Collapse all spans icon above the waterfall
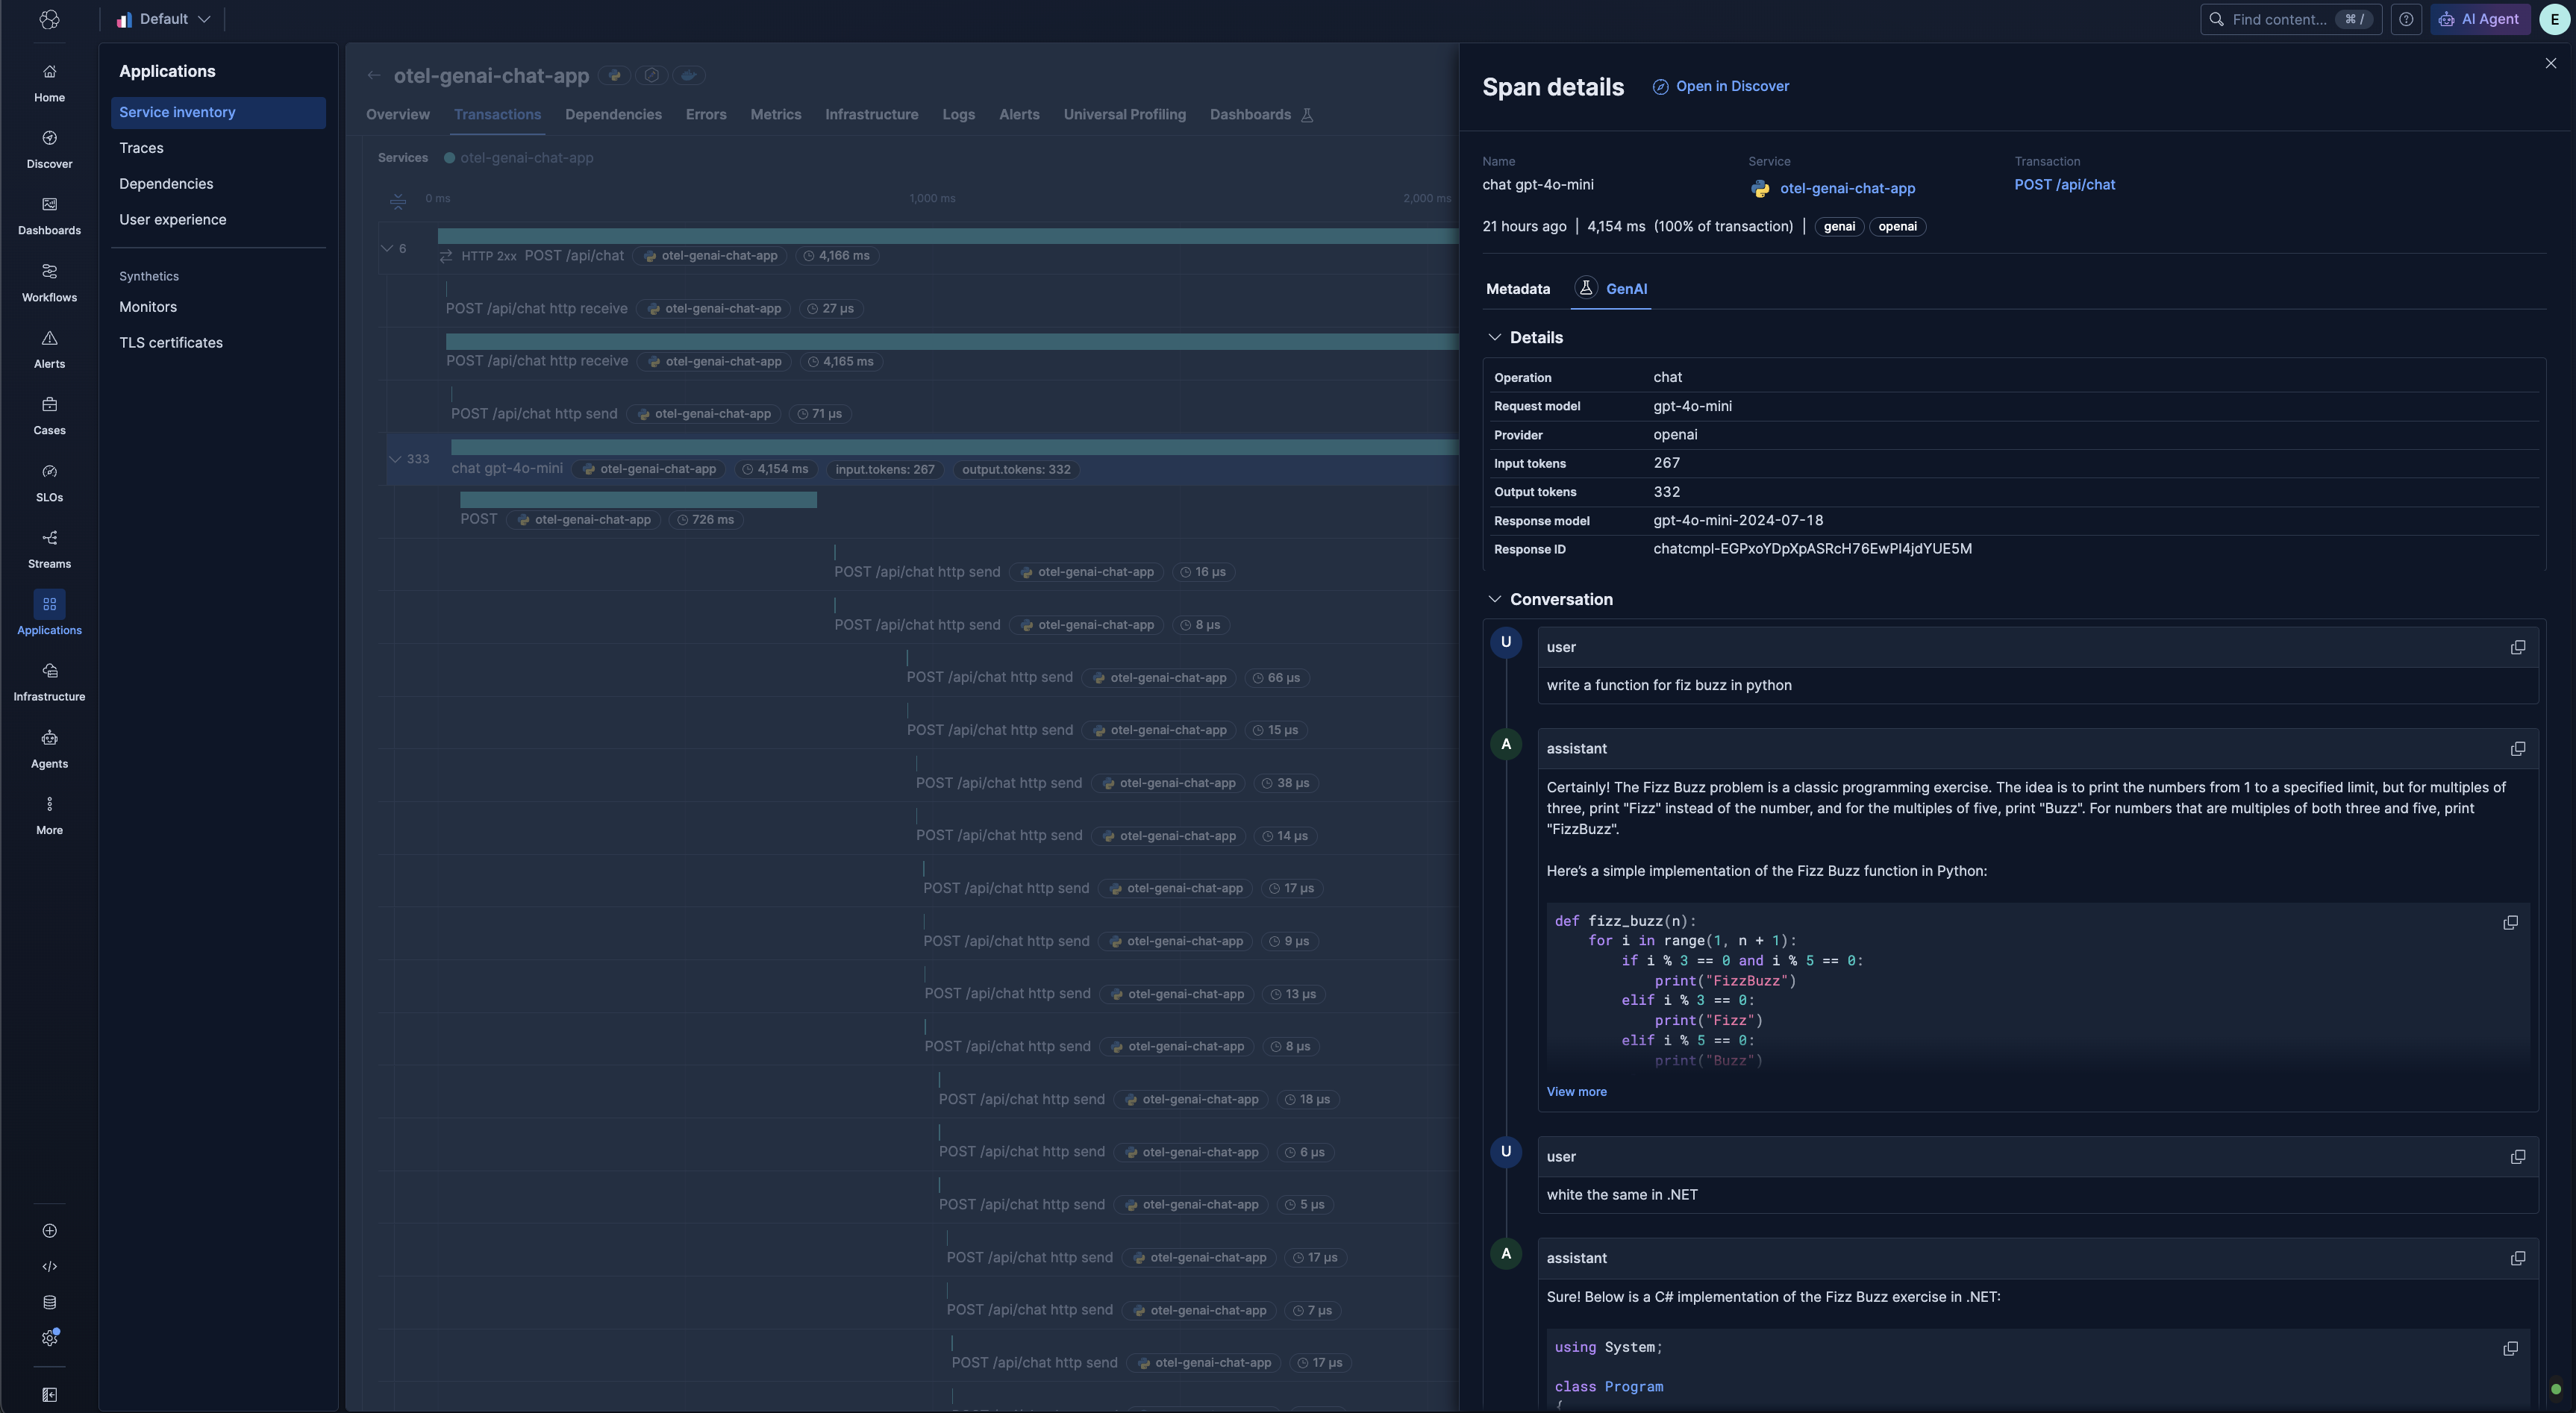Viewport: 2576px width, 1413px height. tap(398, 201)
